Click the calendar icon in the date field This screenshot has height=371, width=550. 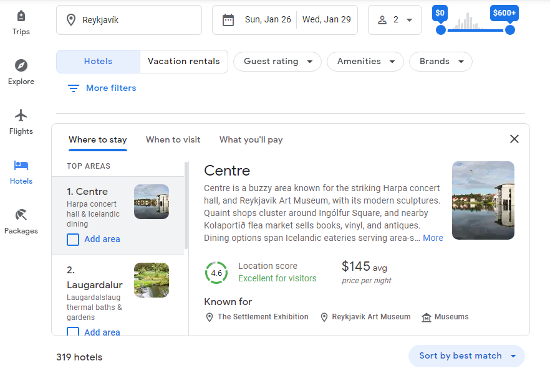click(x=228, y=20)
